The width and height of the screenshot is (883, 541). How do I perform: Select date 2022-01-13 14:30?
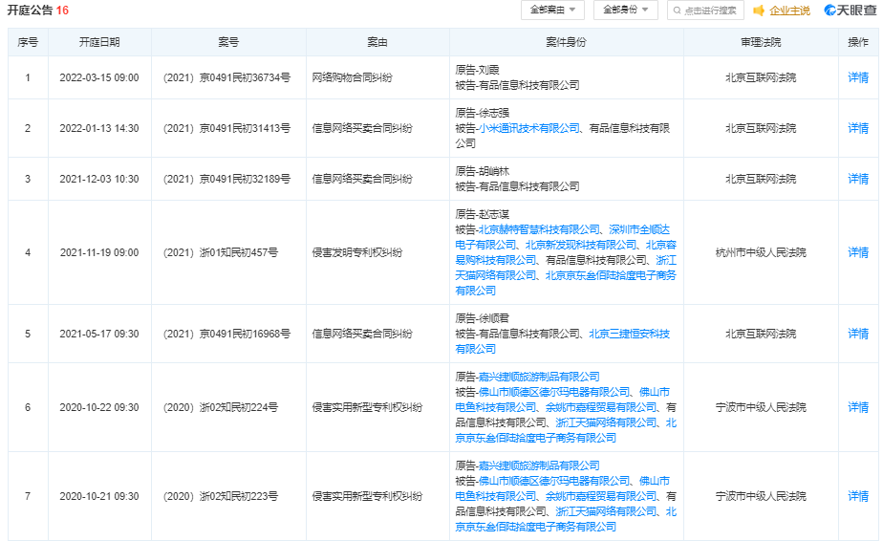tap(99, 128)
